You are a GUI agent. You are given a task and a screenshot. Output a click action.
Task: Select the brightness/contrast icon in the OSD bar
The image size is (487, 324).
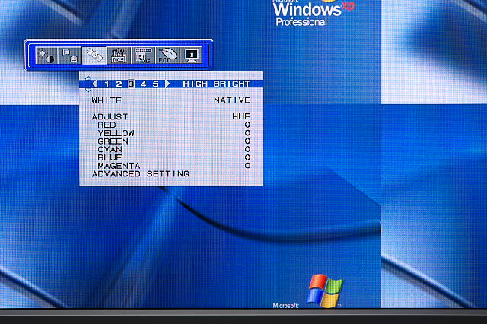(x=46, y=56)
